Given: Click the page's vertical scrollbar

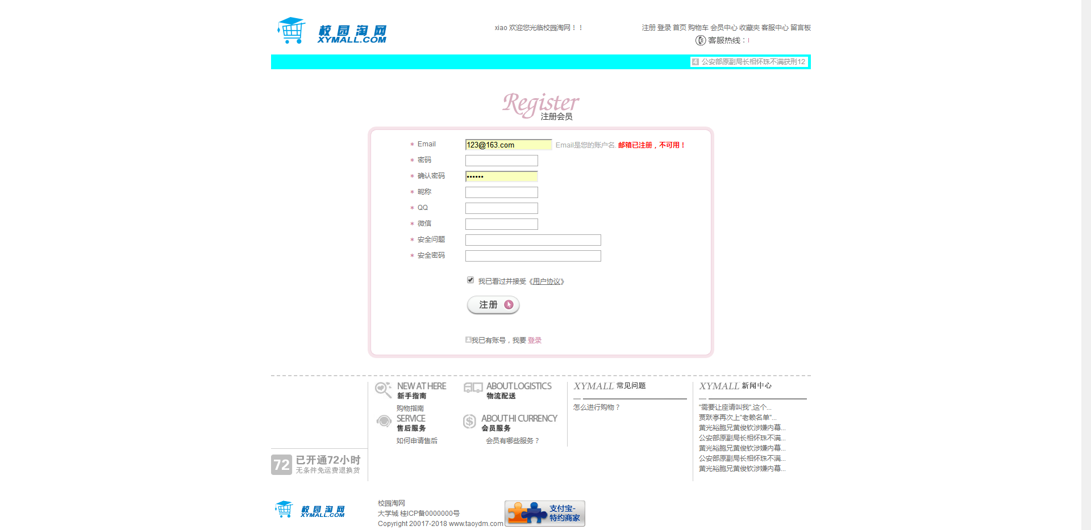Looking at the screenshot, I should pyautogui.click(x=1086, y=265).
